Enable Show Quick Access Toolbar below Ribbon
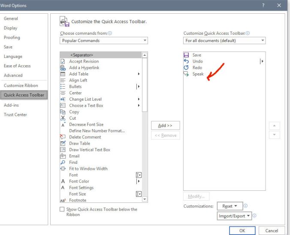The height and width of the screenshot is (235, 290). pos(62,209)
